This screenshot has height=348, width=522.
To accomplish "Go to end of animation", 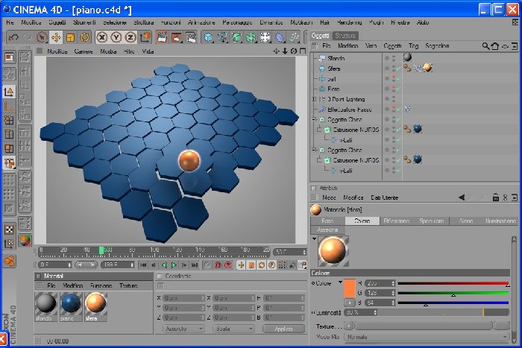I will 195,265.
